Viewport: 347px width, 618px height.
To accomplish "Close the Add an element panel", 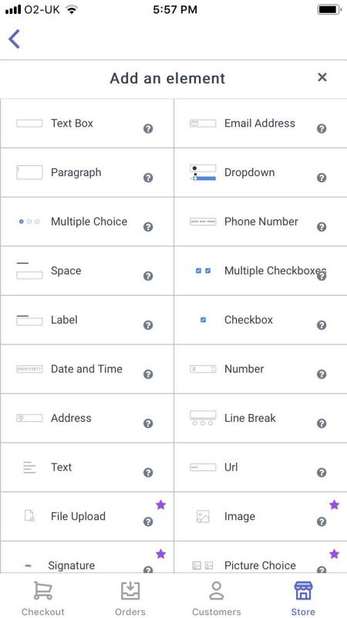I will tap(322, 77).
